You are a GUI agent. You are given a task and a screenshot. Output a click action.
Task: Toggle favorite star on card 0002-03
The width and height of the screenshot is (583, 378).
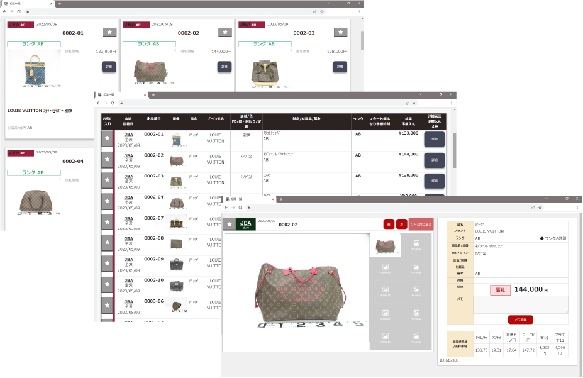(x=341, y=32)
